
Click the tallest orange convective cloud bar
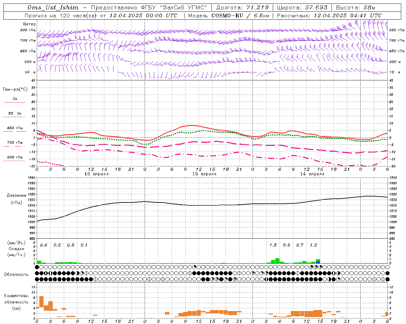[x=41, y=302]
